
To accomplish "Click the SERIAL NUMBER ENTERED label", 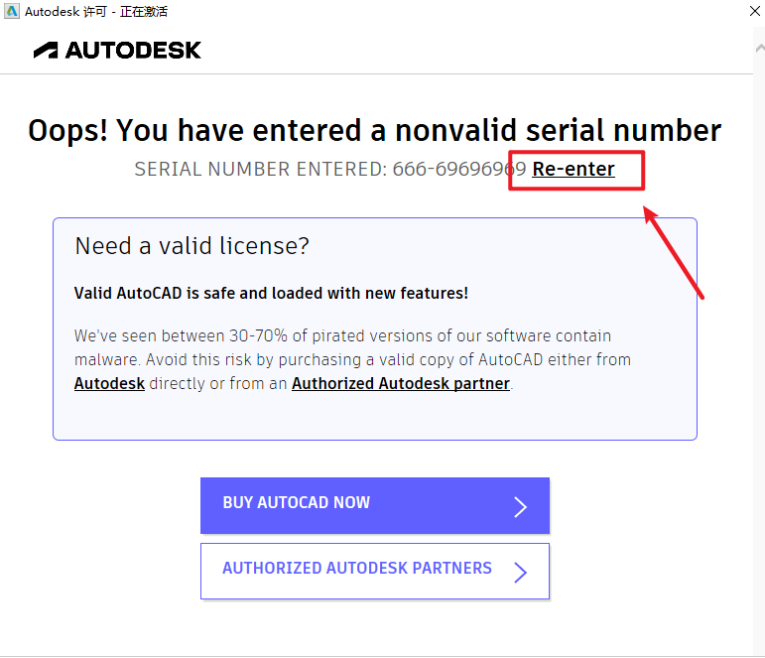I will [x=260, y=170].
